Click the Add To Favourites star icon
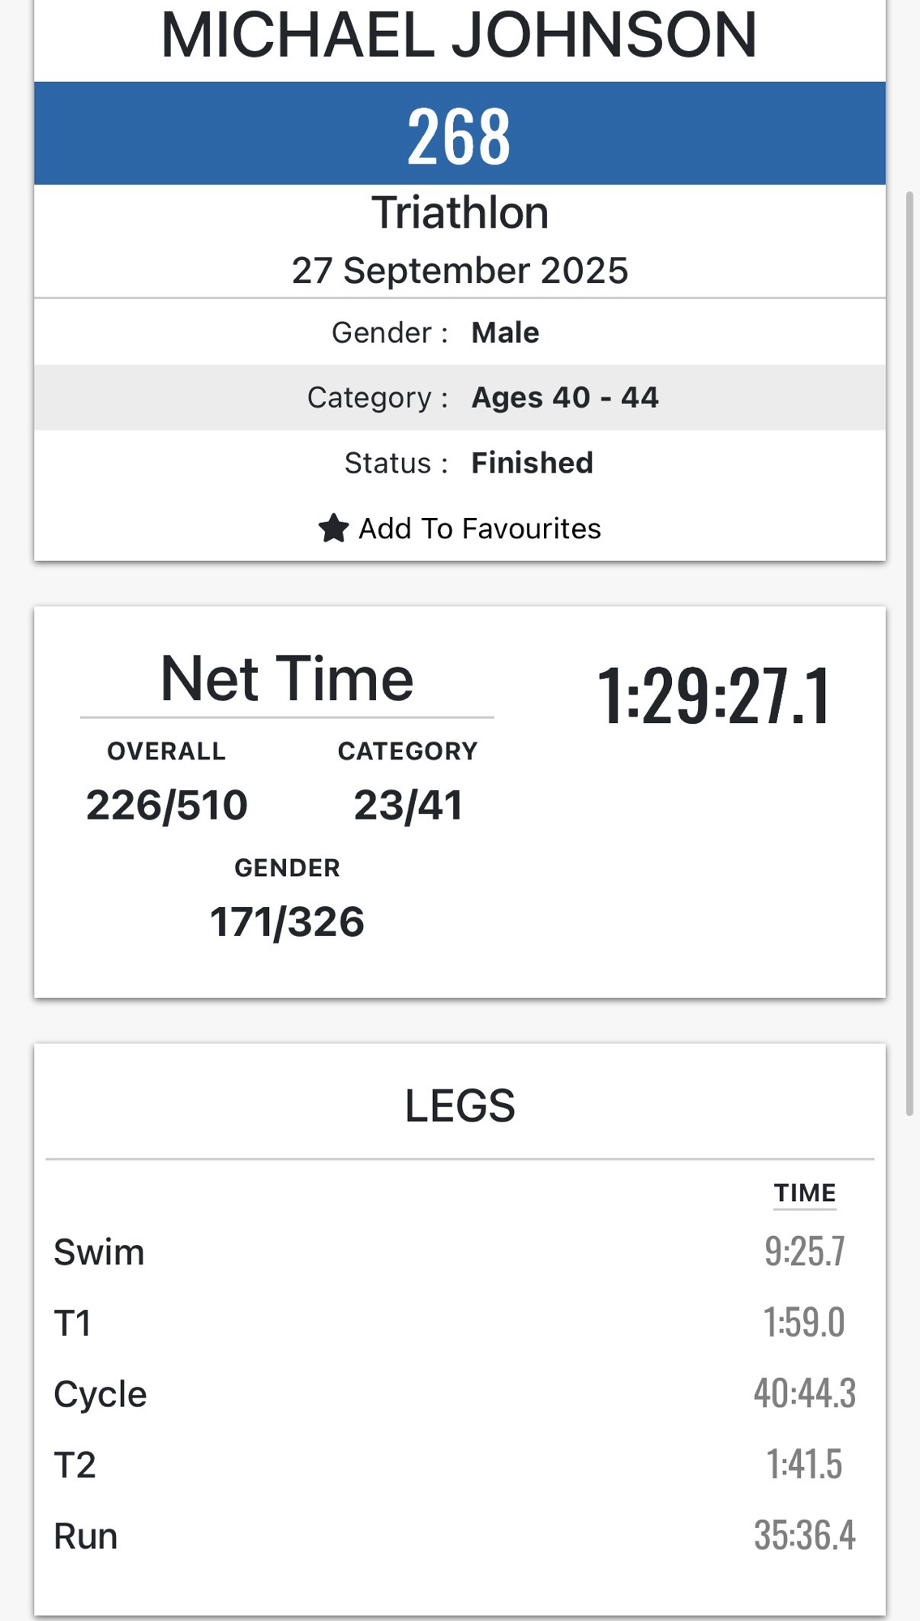This screenshot has width=920, height=1621. pyautogui.click(x=333, y=528)
